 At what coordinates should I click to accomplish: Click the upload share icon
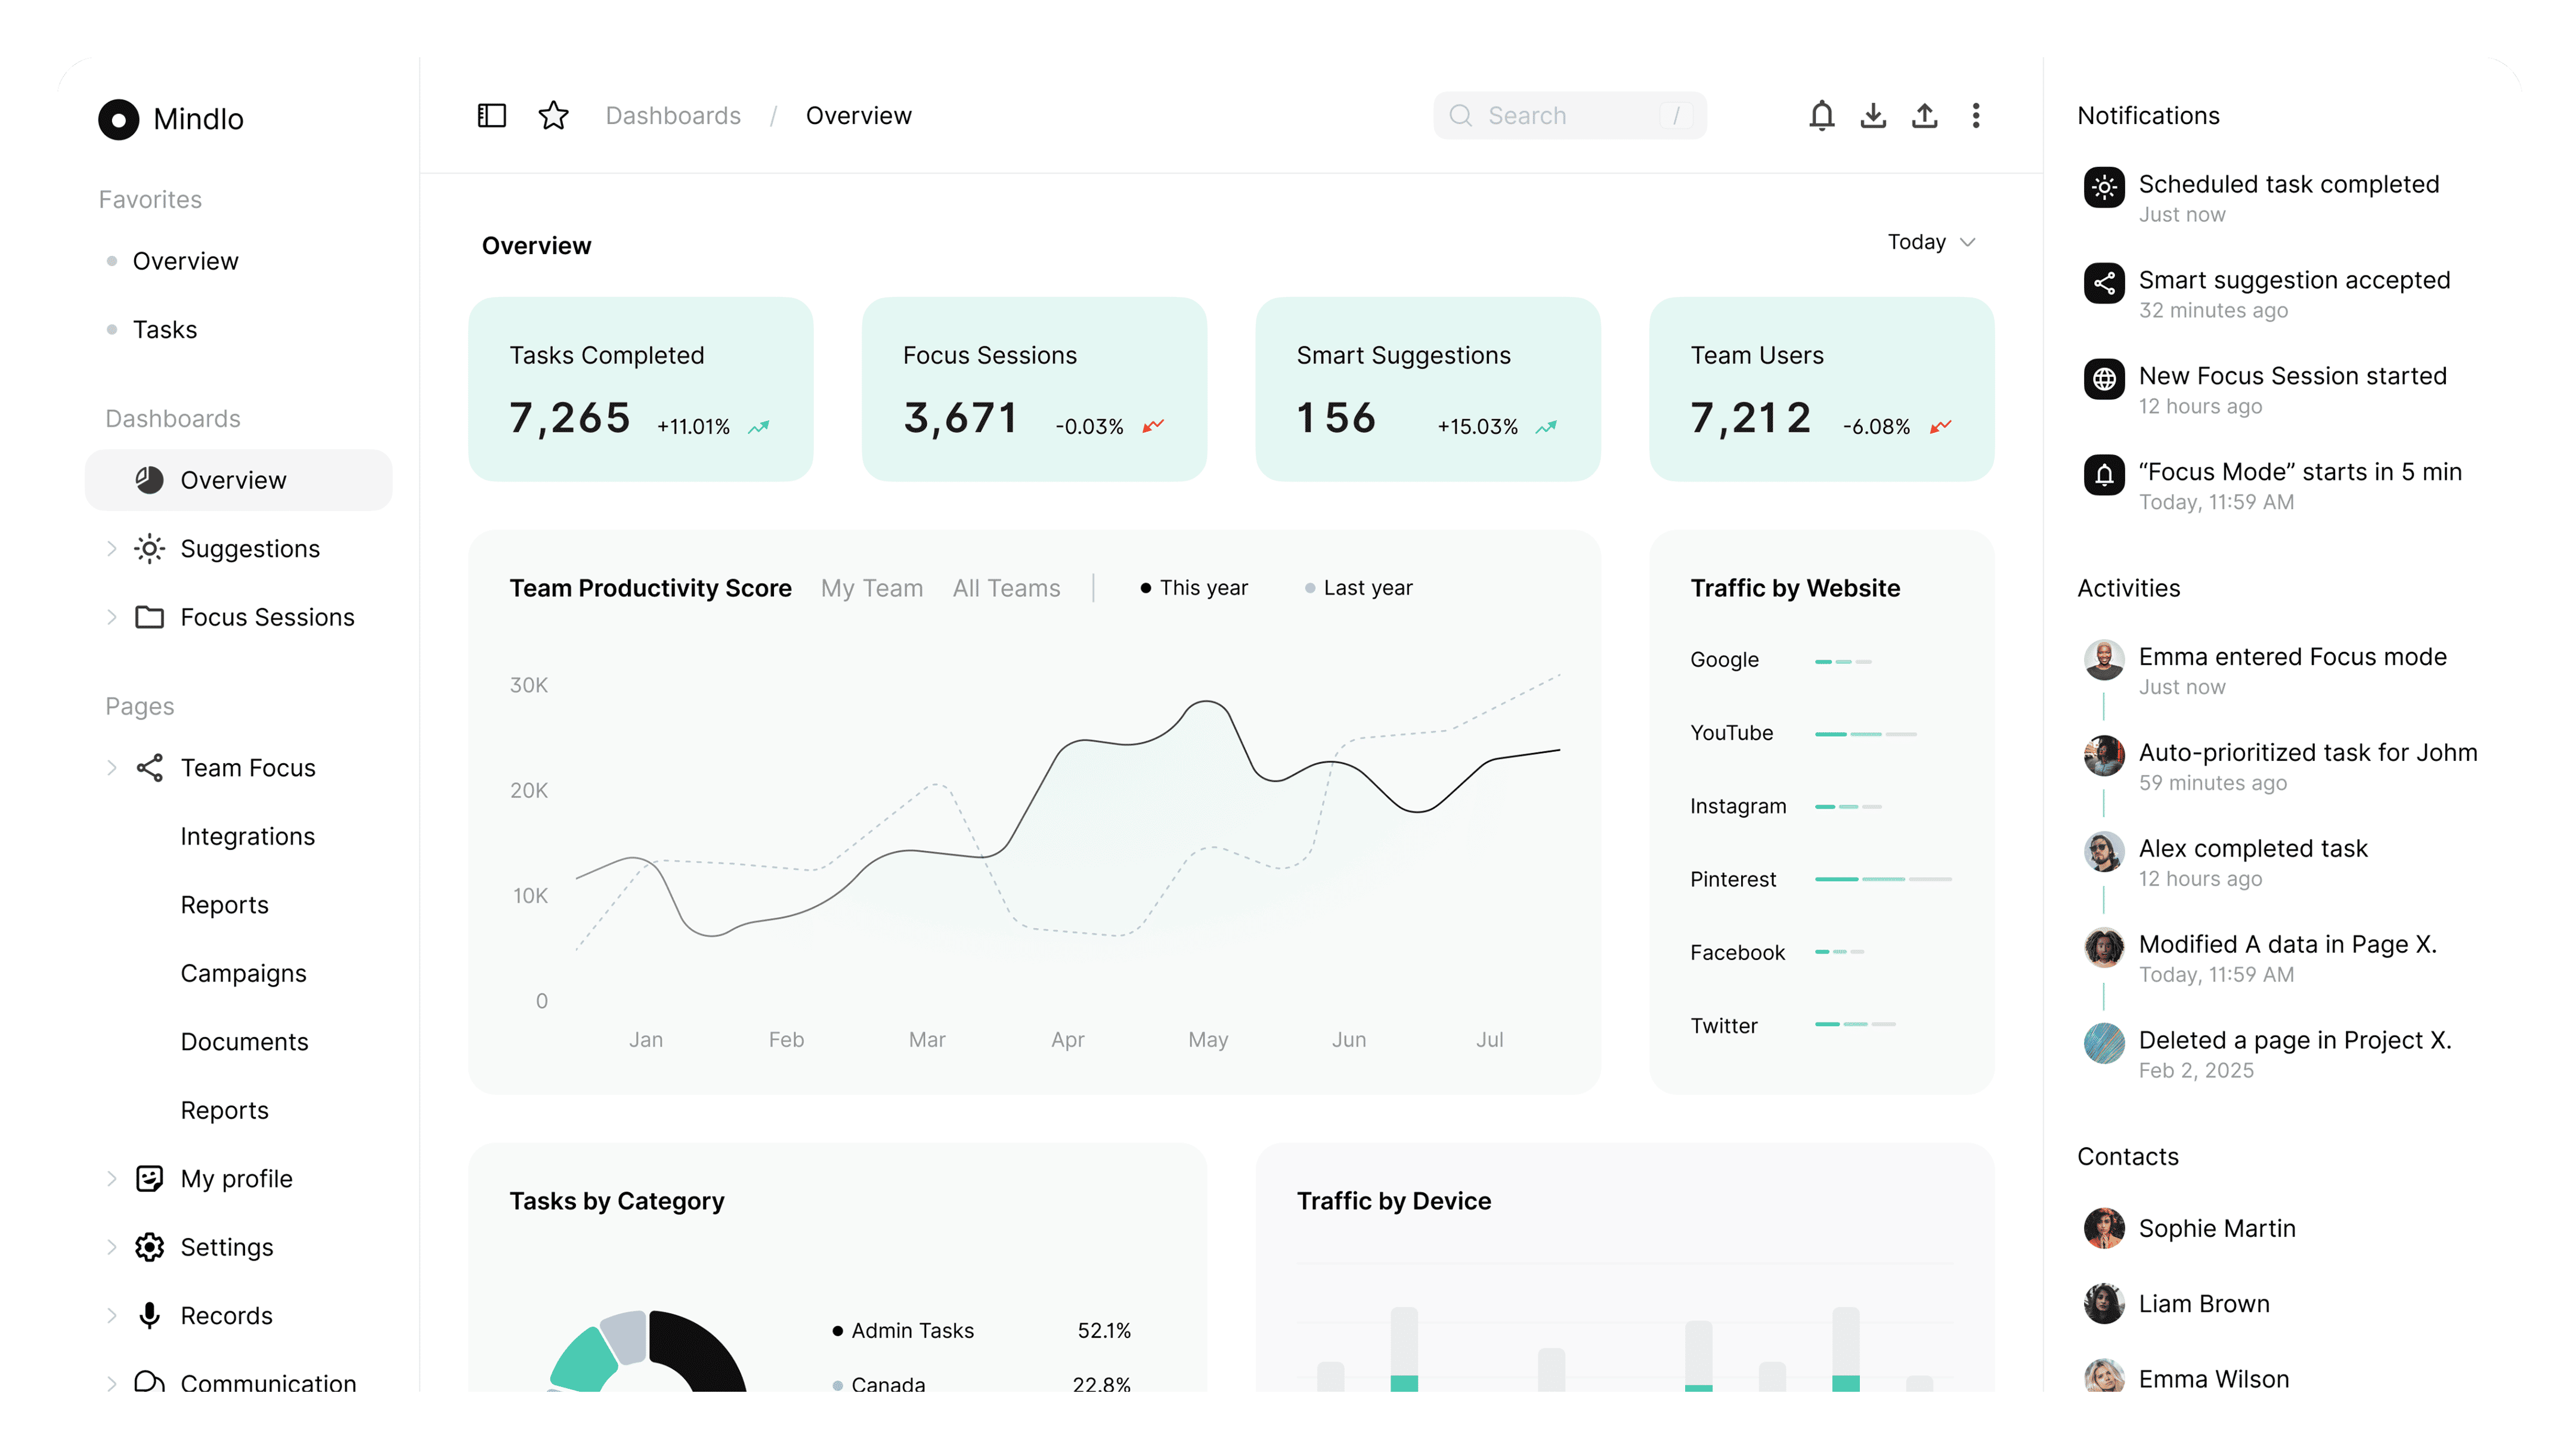pyautogui.click(x=1924, y=116)
